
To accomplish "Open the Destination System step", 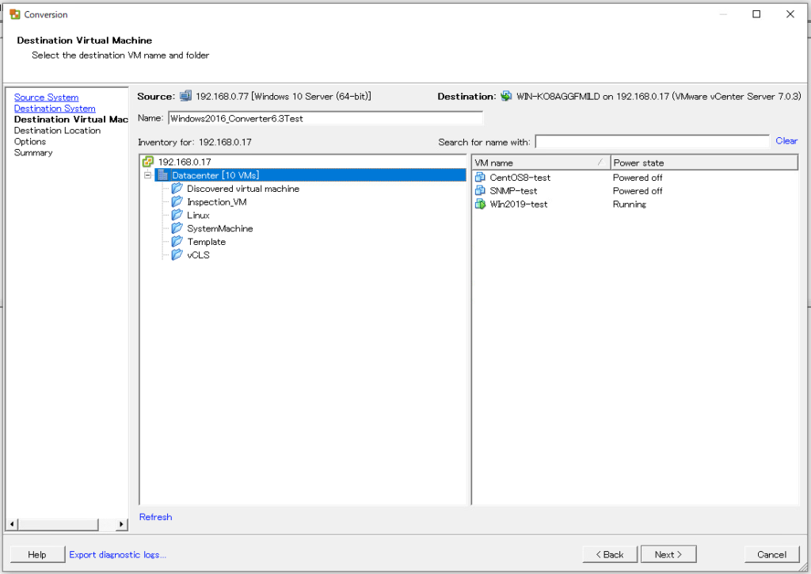I will point(55,108).
